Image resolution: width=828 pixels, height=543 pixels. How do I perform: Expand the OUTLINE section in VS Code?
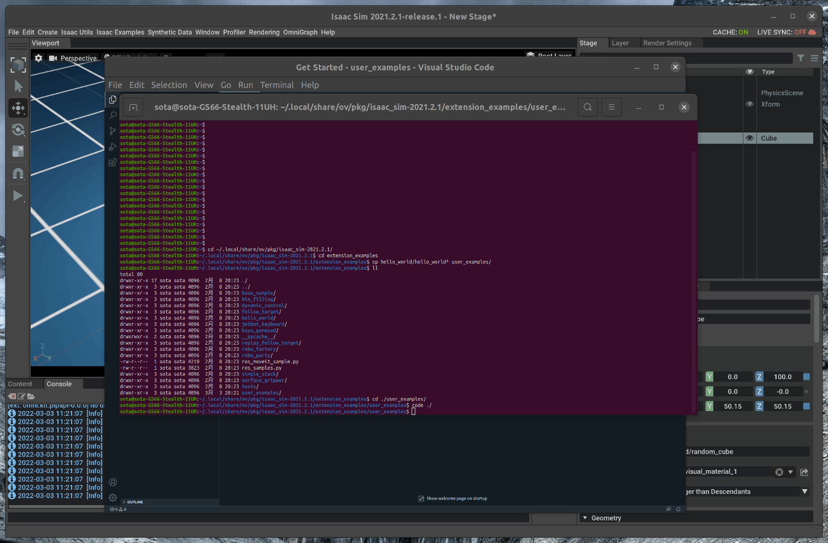135,502
